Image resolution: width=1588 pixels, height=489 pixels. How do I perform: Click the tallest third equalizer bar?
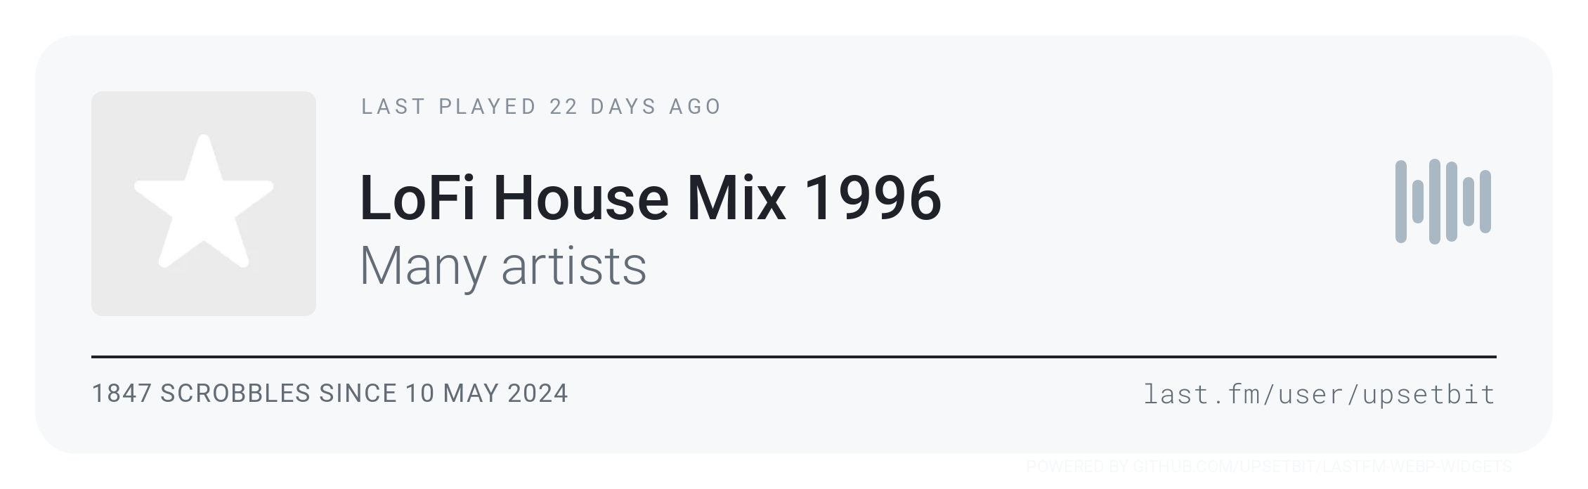1435,202
